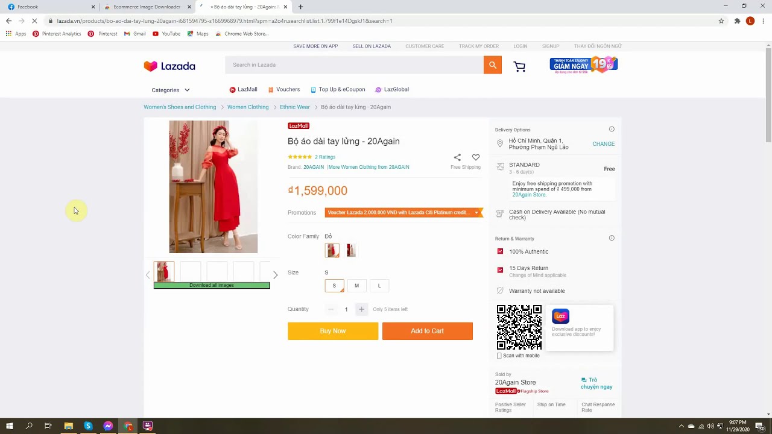Open Chrome profile avatar
Image resolution: width=772 pixels, height=434 pixels.
click(x=750, y=21)
